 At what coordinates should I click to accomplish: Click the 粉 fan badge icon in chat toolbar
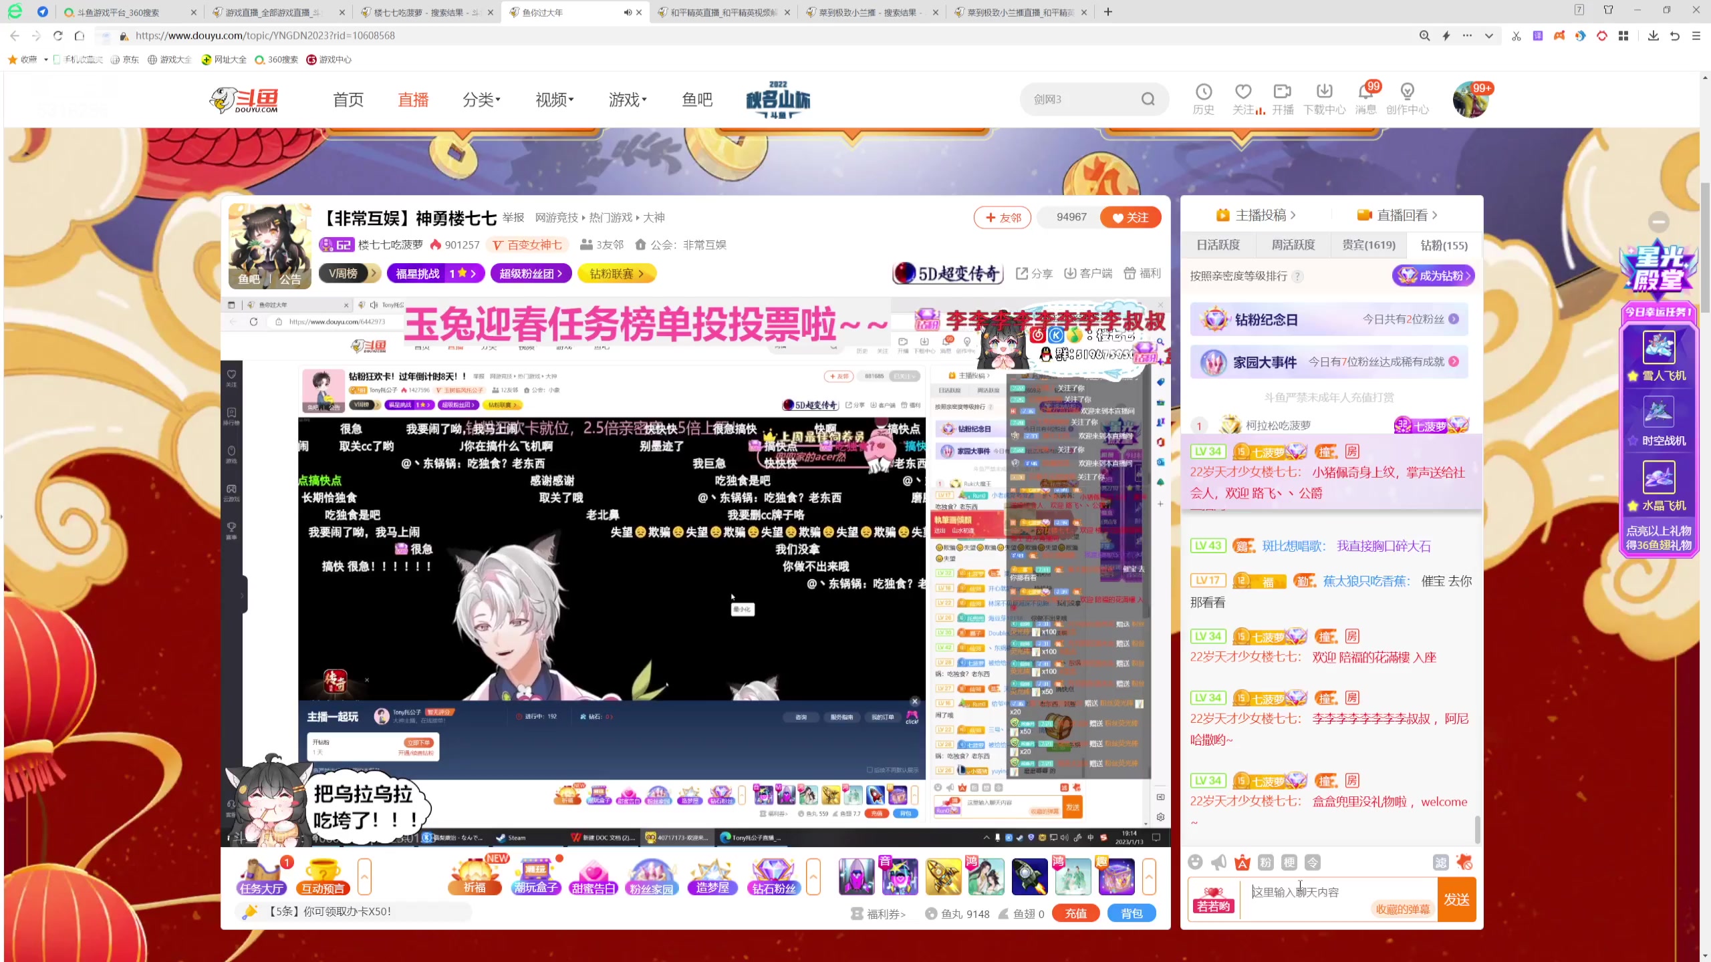point(1266,862)
